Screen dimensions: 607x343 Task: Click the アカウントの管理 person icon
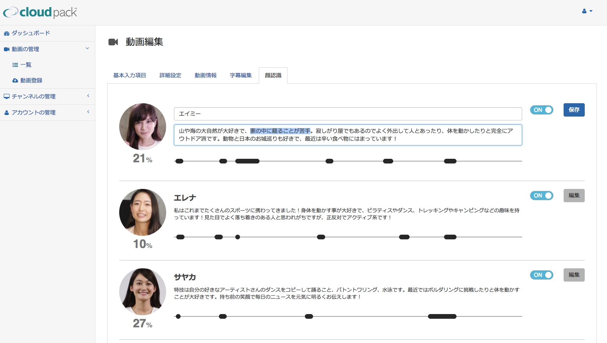tap(6, 112)
